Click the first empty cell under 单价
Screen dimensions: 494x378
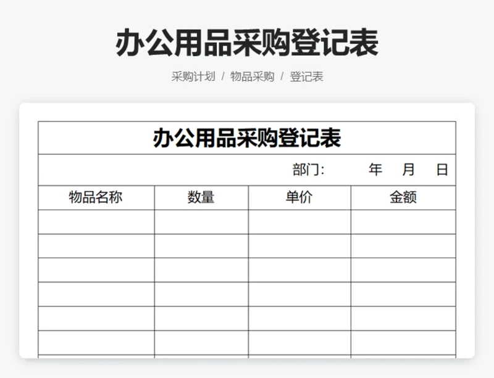point(299,222)
